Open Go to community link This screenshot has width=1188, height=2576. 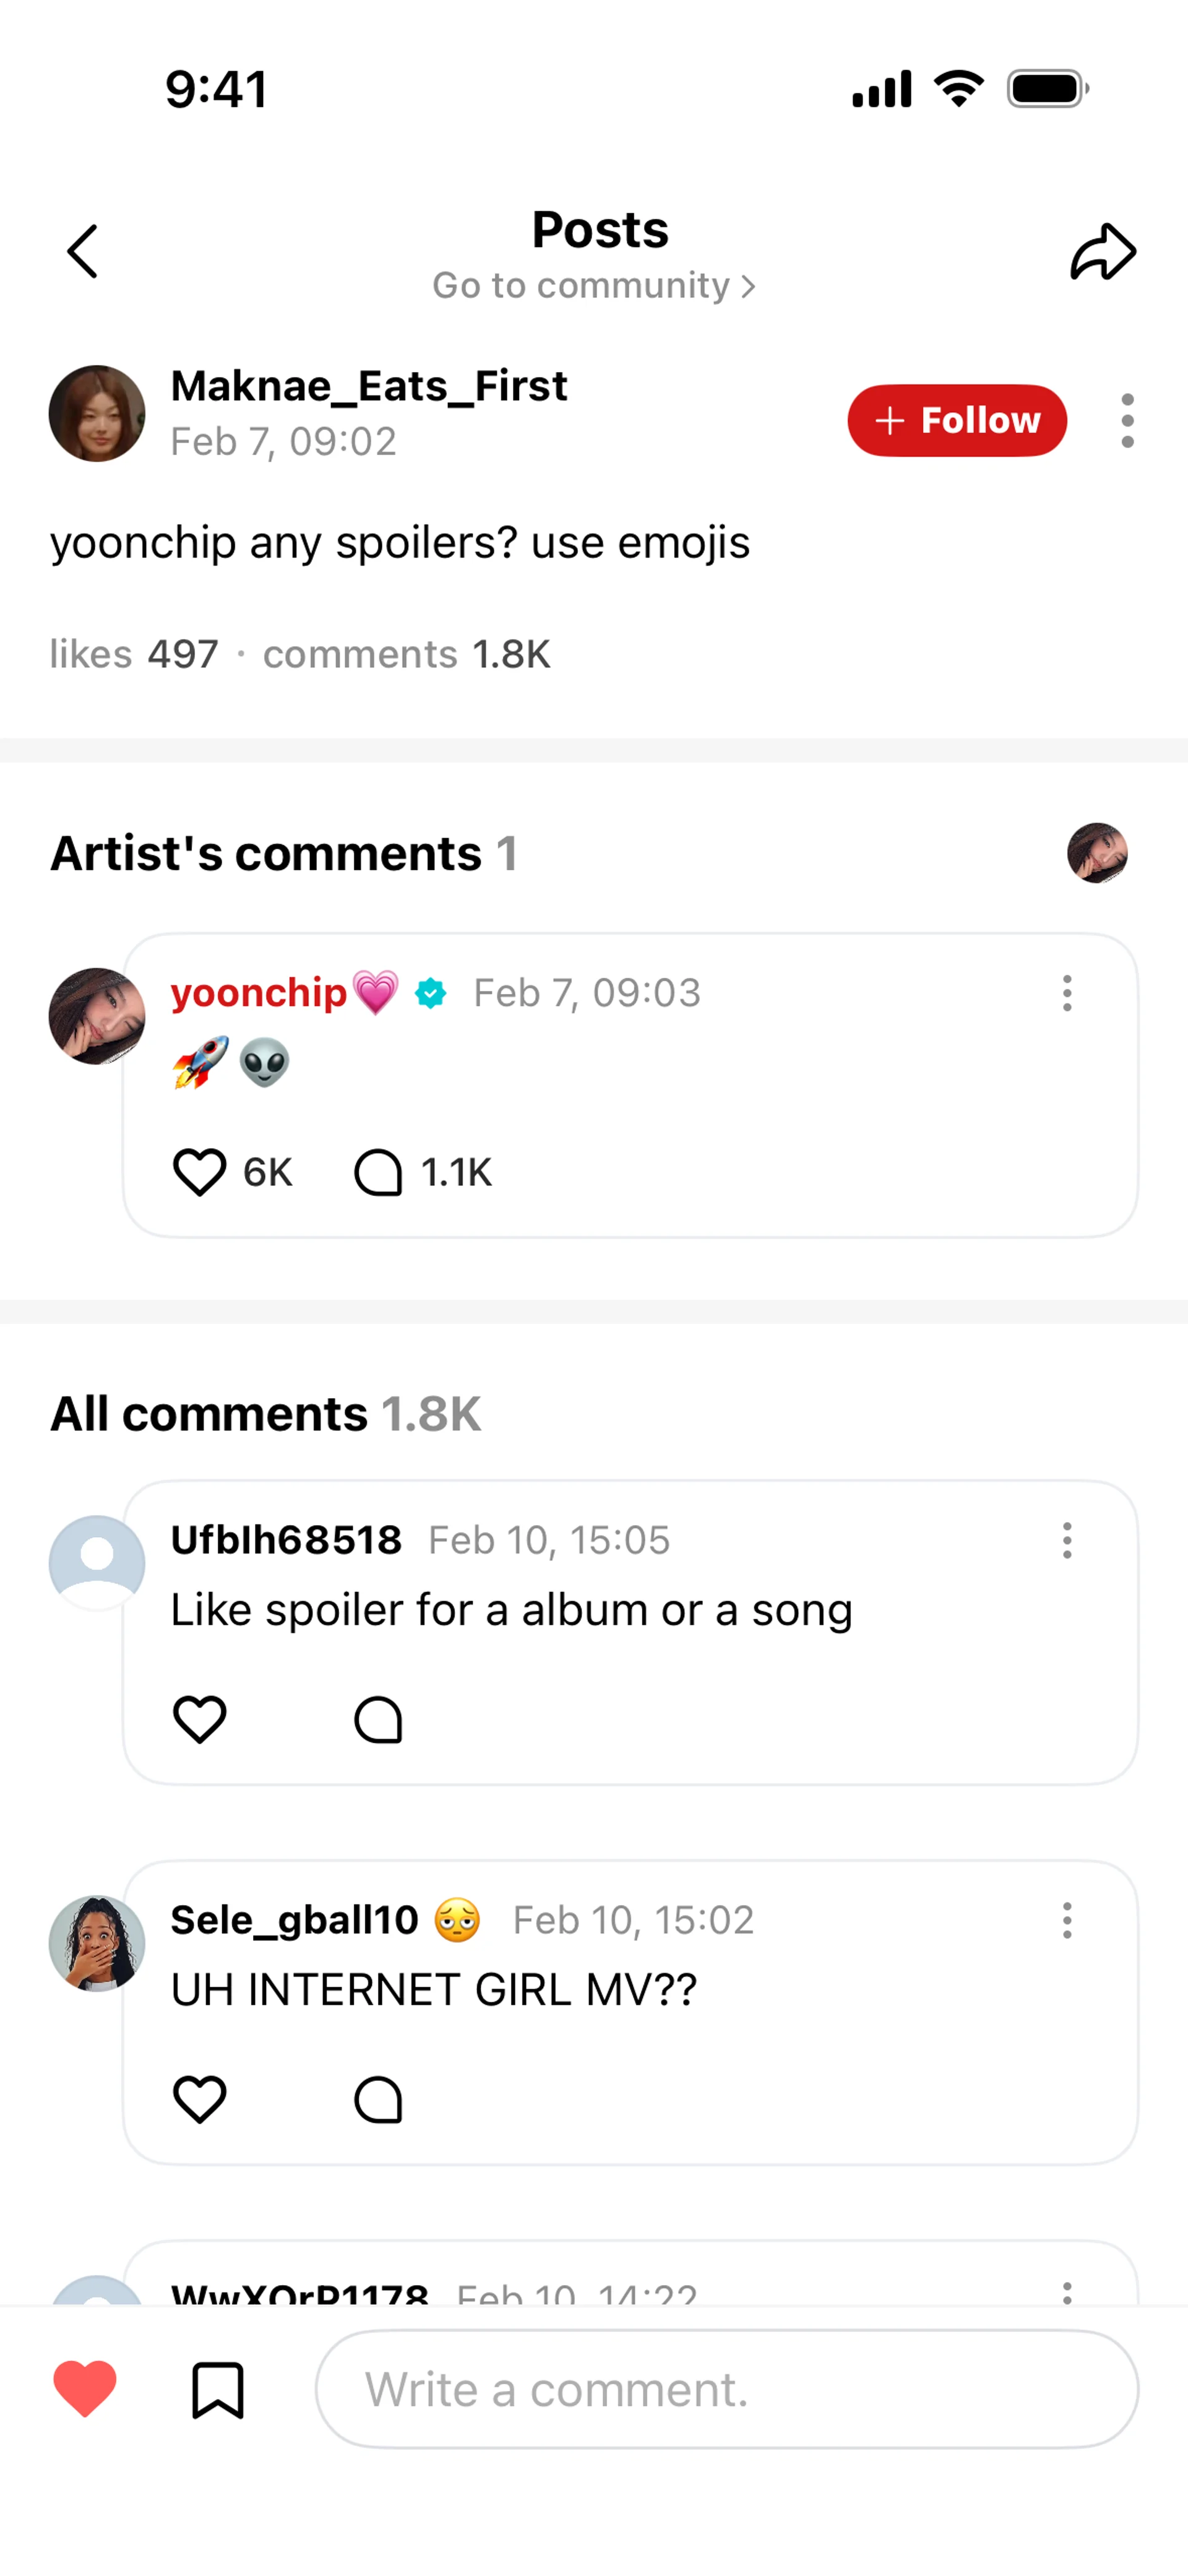click(593, 286)
